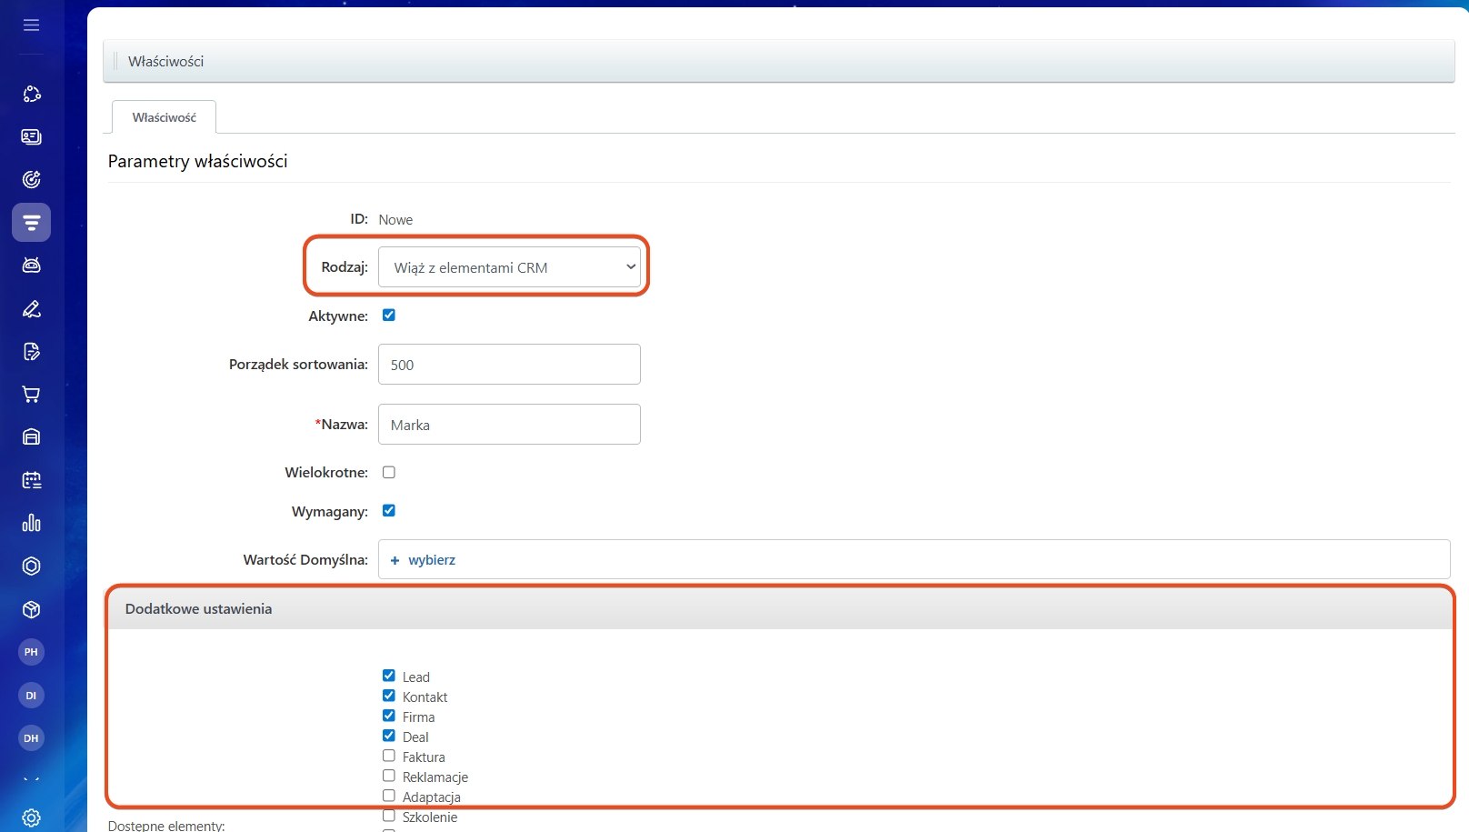
Task: Switch to the Właściwość tab
Action: 164,117
